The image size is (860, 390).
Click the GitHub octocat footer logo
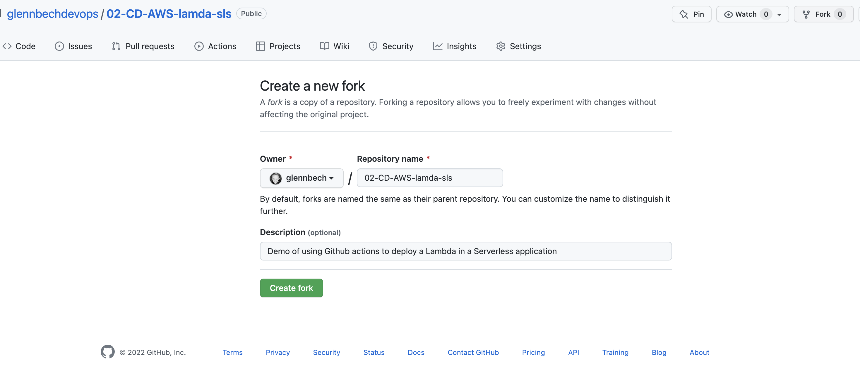[107, 352]
